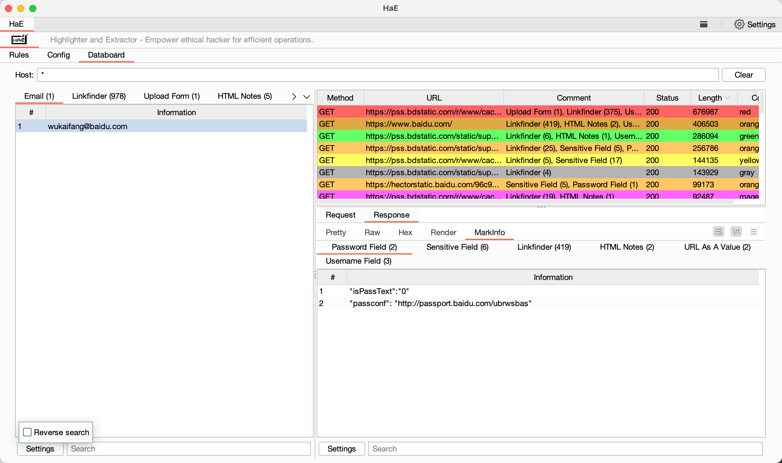Toggle word wrap icon in response viewer
The width and height of the screenshot is (782, 463).
(718, 232)
